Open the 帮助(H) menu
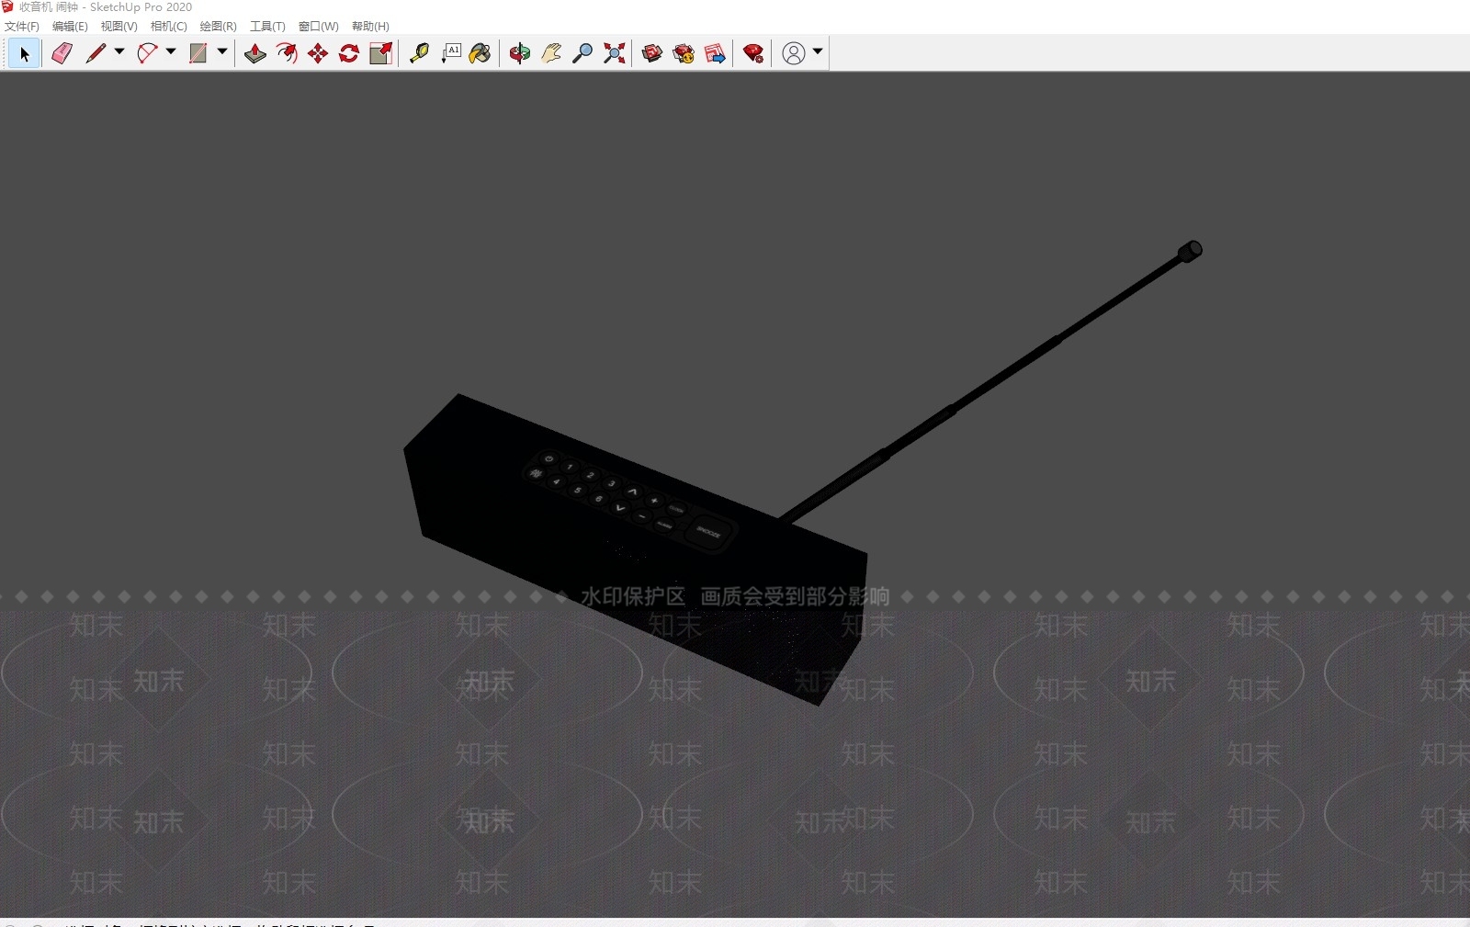This screenshot has width=1470, height=927. coord(371,27)
